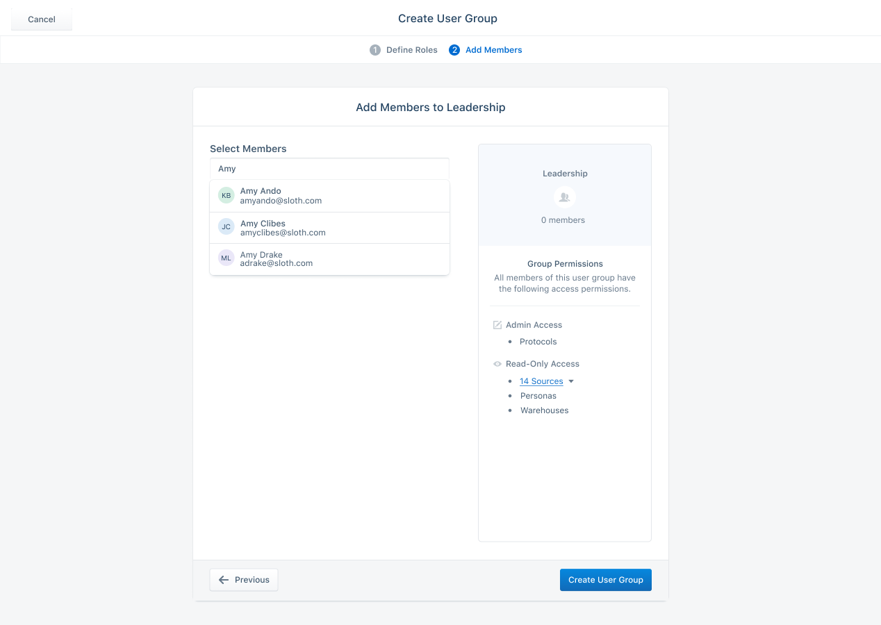Image resolution: width=881 pixels, height=625 pixels.
Task: Click the Create User Group page title
Action: [x=447, y=19]
